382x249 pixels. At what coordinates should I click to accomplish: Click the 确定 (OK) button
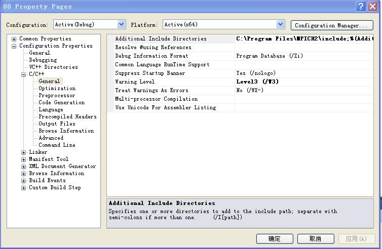275,239
